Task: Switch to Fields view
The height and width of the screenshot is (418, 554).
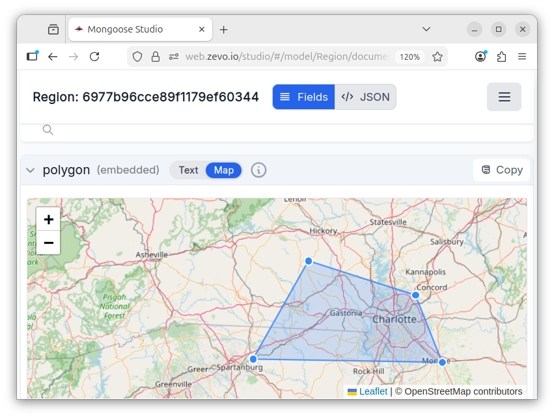Action: (x=303, y=97)
